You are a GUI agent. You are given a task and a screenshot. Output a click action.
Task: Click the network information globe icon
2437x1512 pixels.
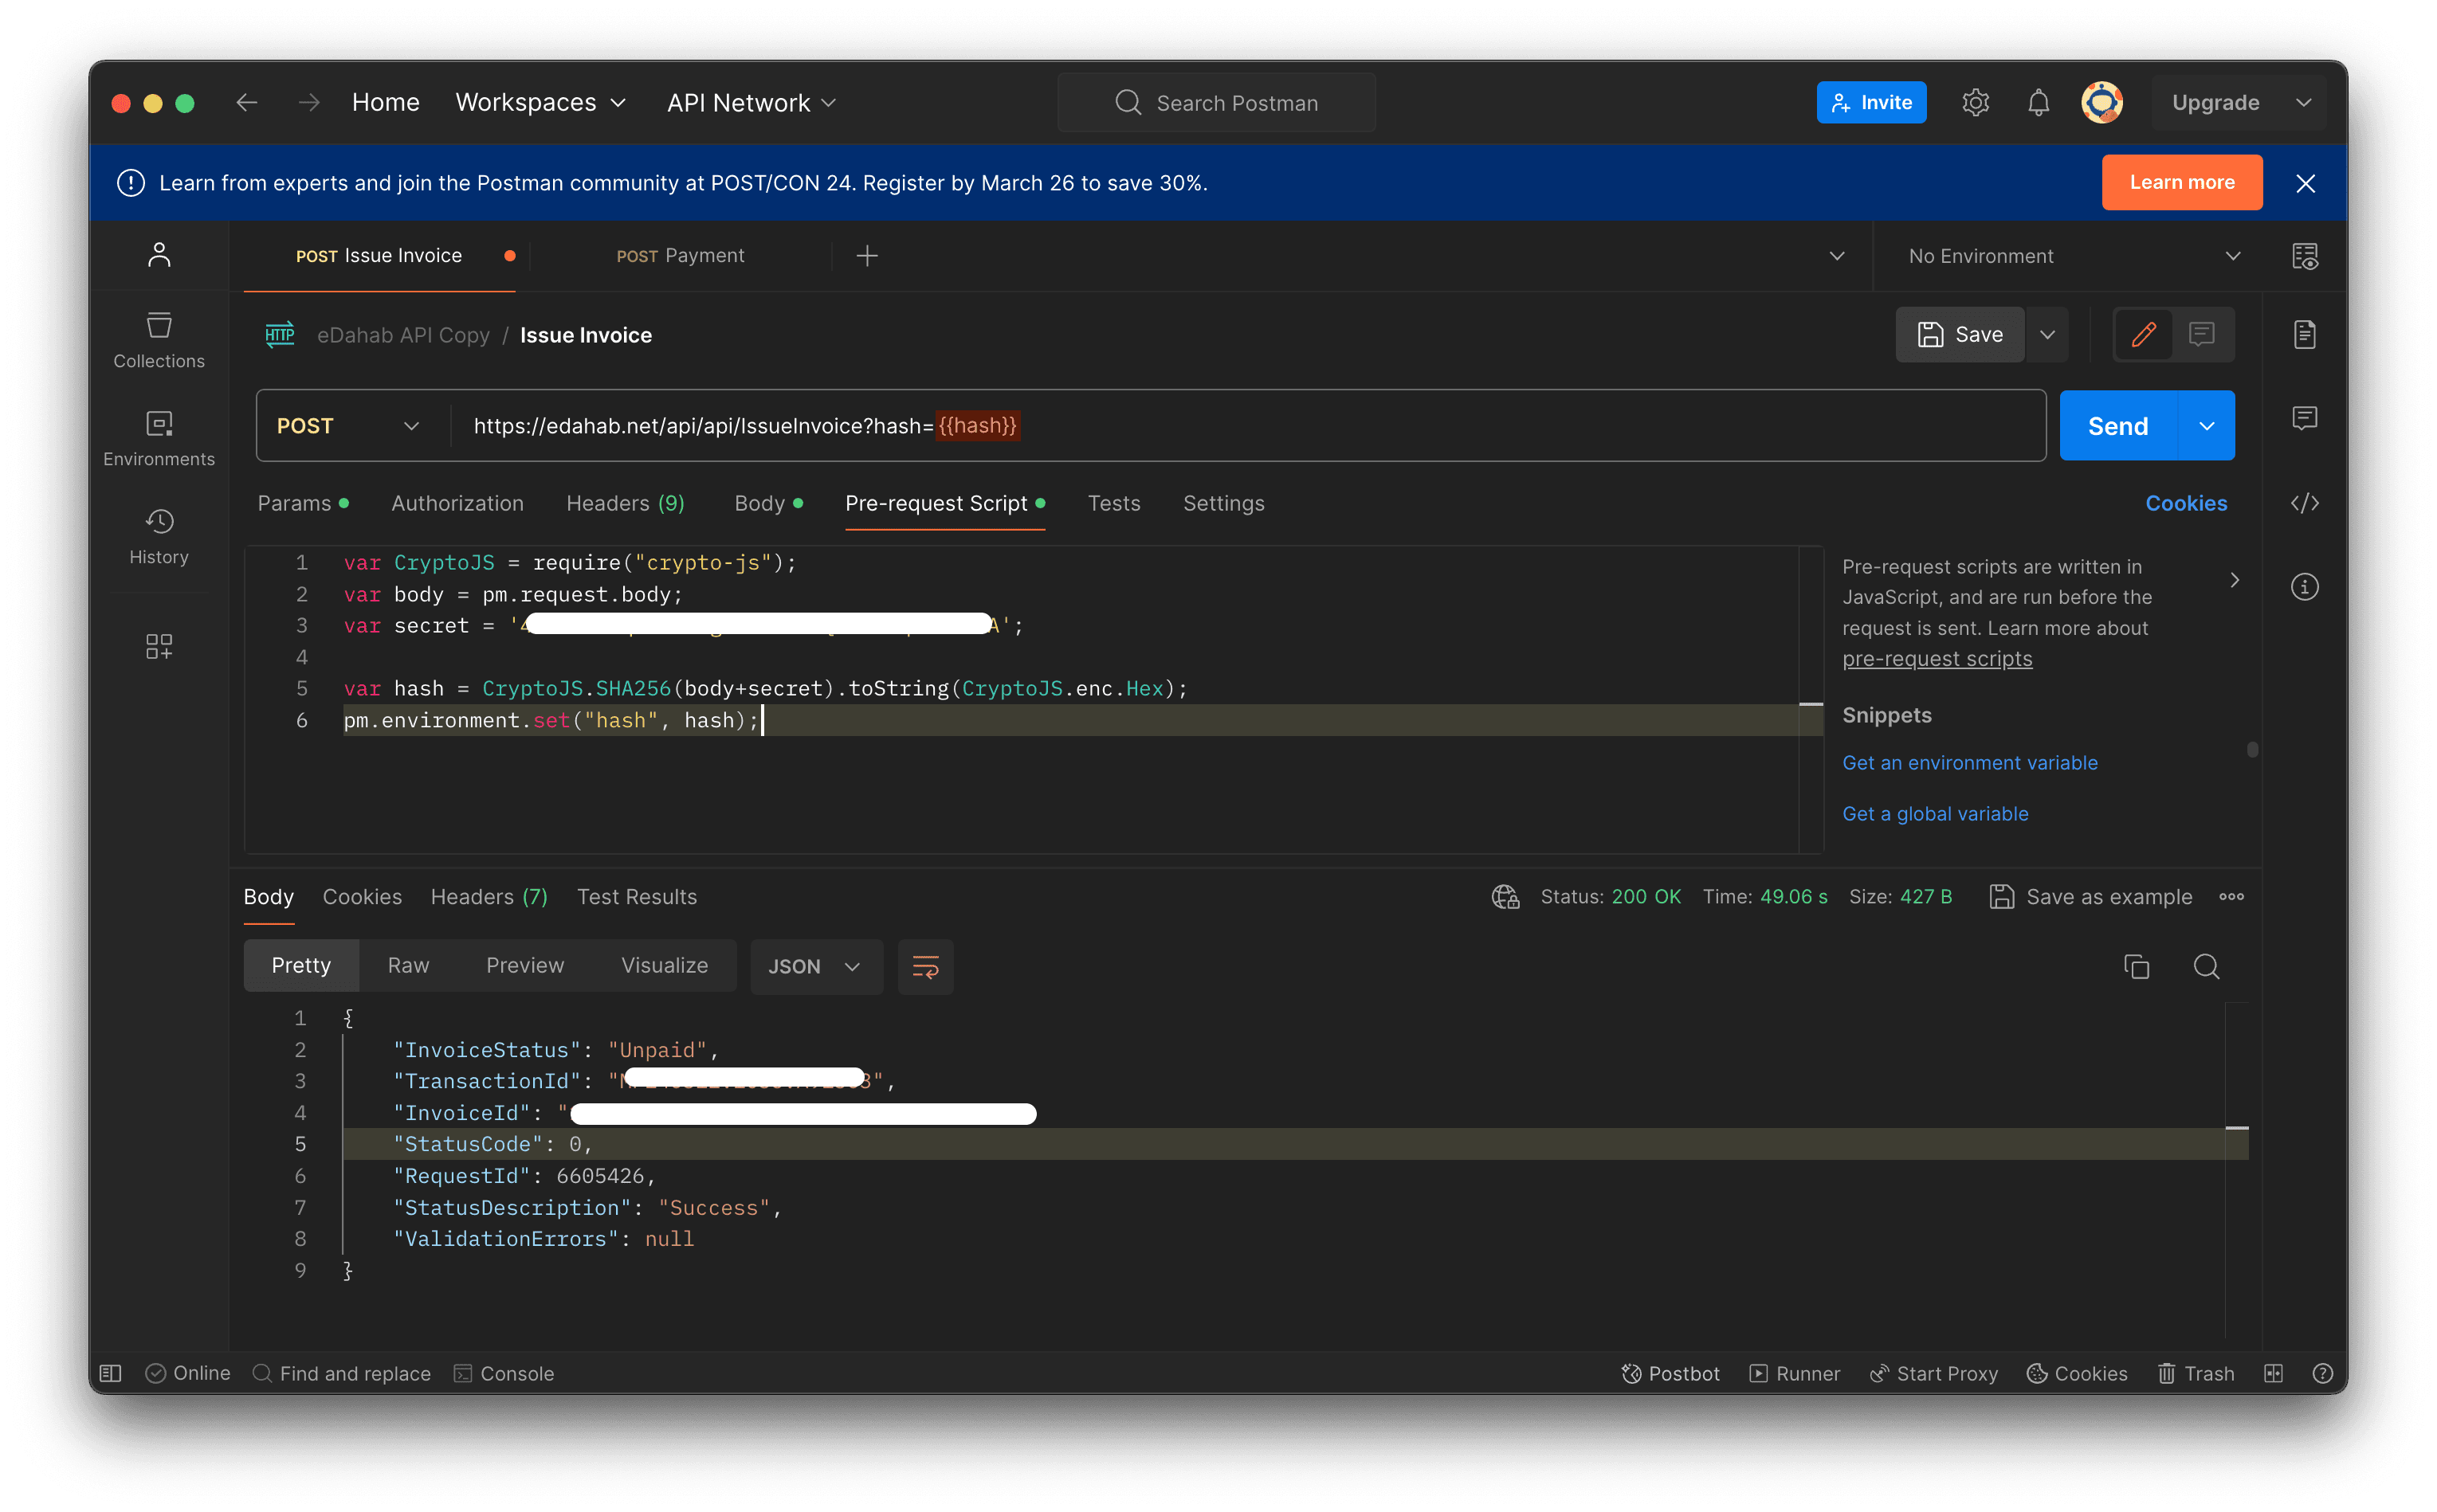[1505, 897]
